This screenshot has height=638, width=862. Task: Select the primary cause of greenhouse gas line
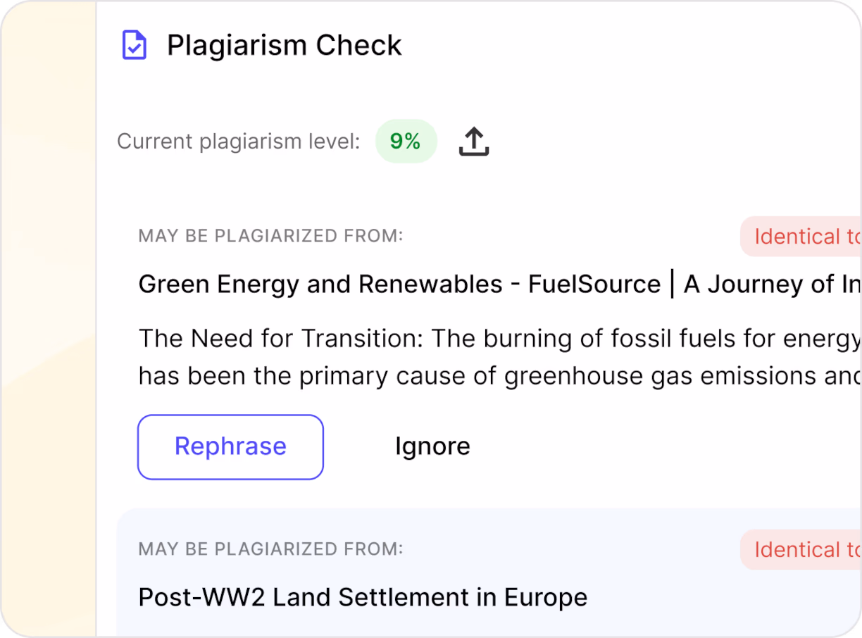499,377
